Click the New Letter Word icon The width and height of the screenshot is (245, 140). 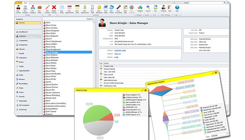click(x=106, y=9)
